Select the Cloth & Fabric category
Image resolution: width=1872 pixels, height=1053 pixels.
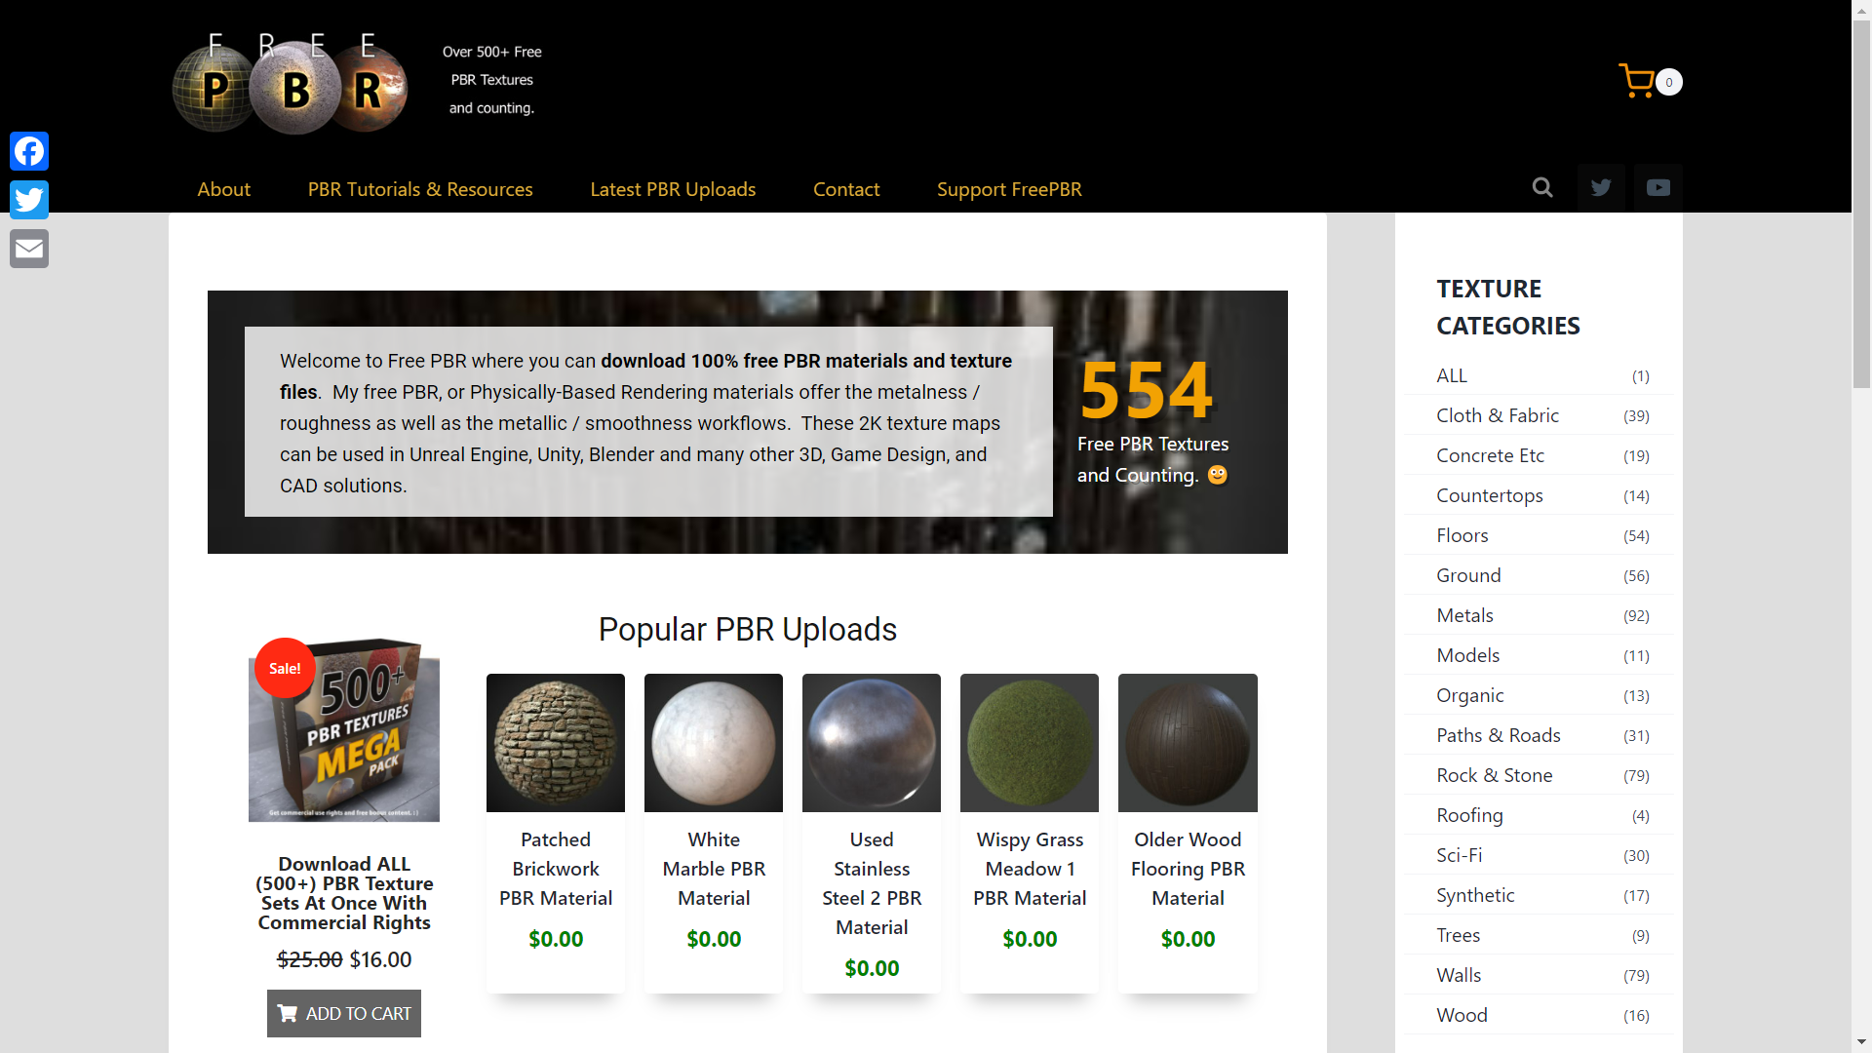[x=1498, y=415]
